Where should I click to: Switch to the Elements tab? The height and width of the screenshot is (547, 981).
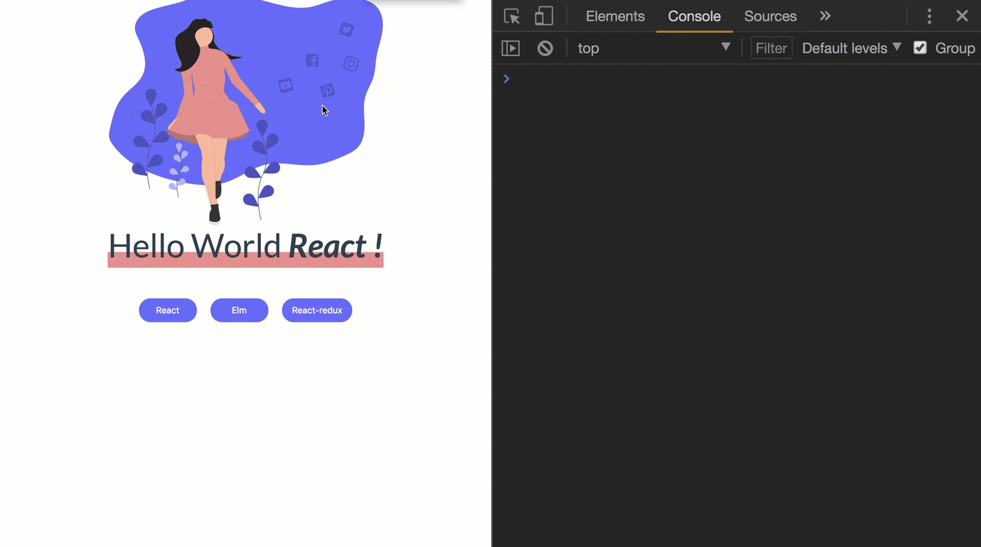coord(615,16)
